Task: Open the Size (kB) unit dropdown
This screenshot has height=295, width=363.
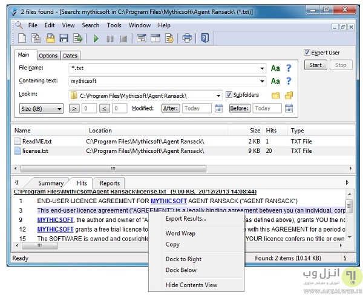Action: (x=41, y=109)
